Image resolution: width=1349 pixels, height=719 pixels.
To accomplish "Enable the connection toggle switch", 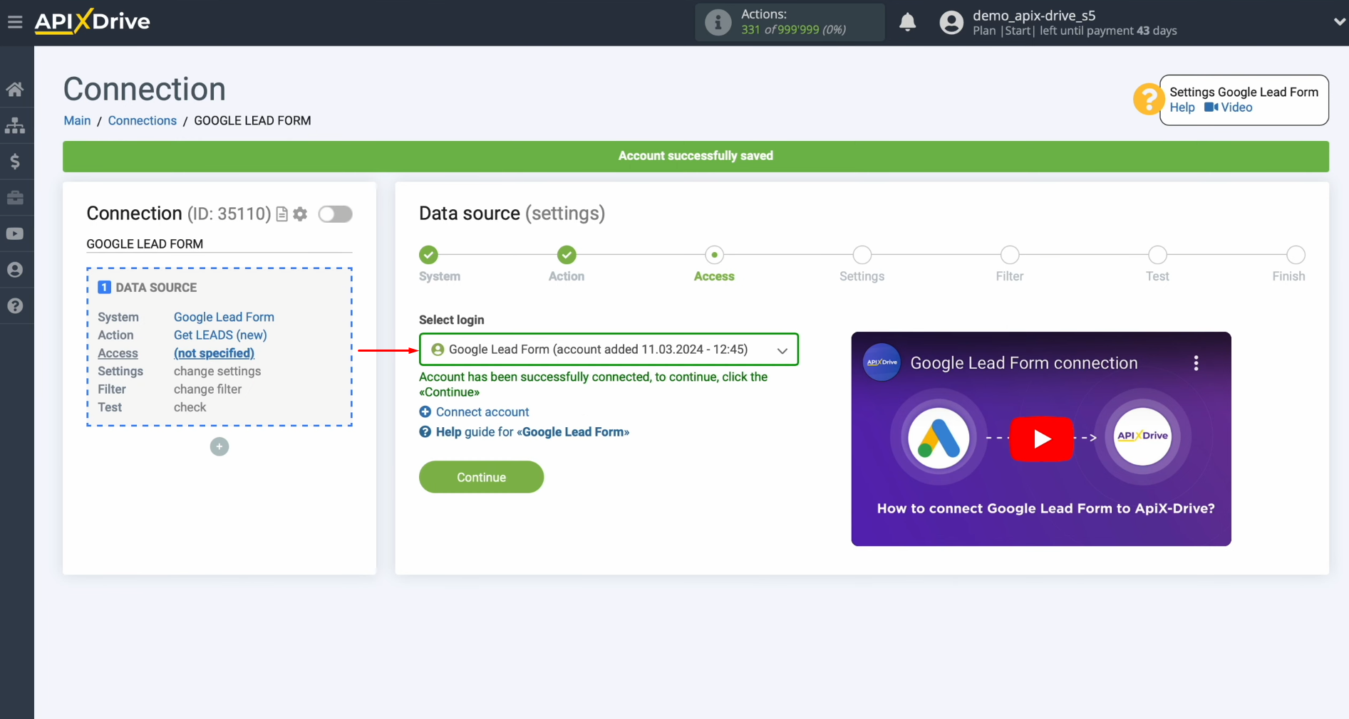I will click(x=335, y=214).
